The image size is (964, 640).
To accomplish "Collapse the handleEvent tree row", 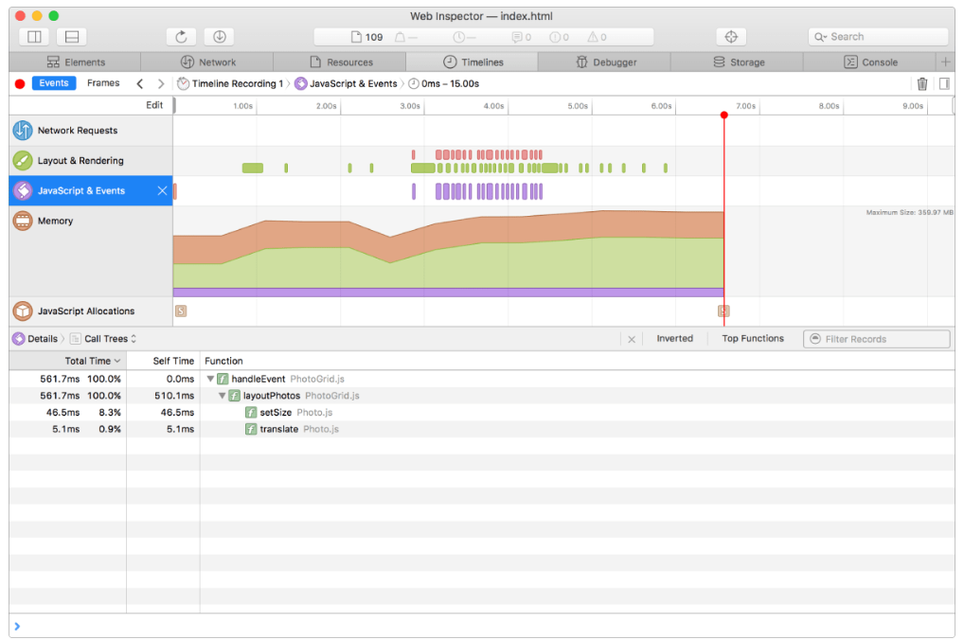I will 210,379.
